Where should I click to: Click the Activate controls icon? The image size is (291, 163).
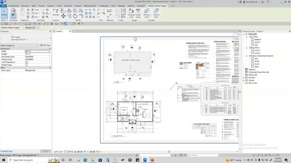[55, 12]
